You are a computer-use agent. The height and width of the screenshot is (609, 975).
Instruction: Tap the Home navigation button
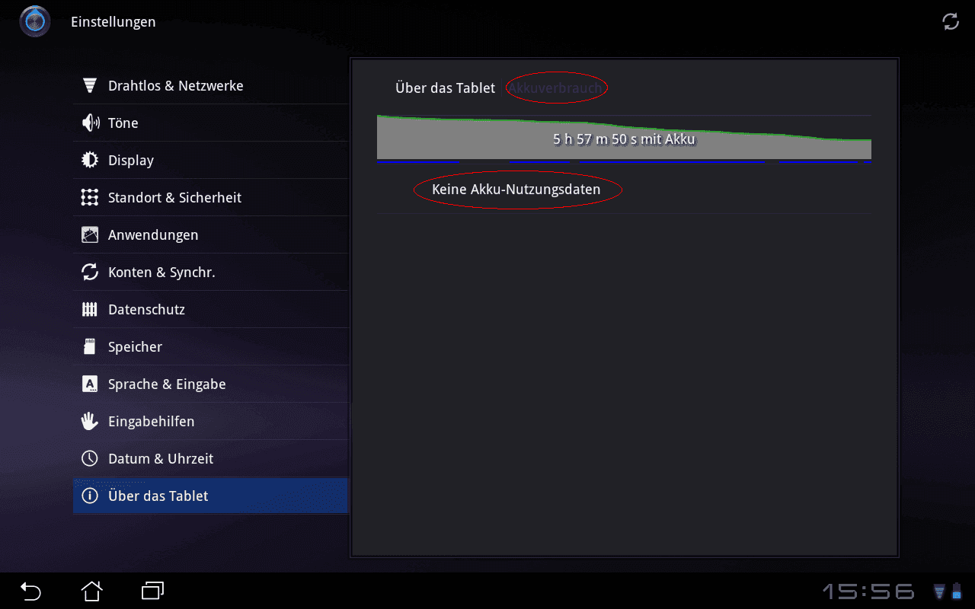(92, 590)
